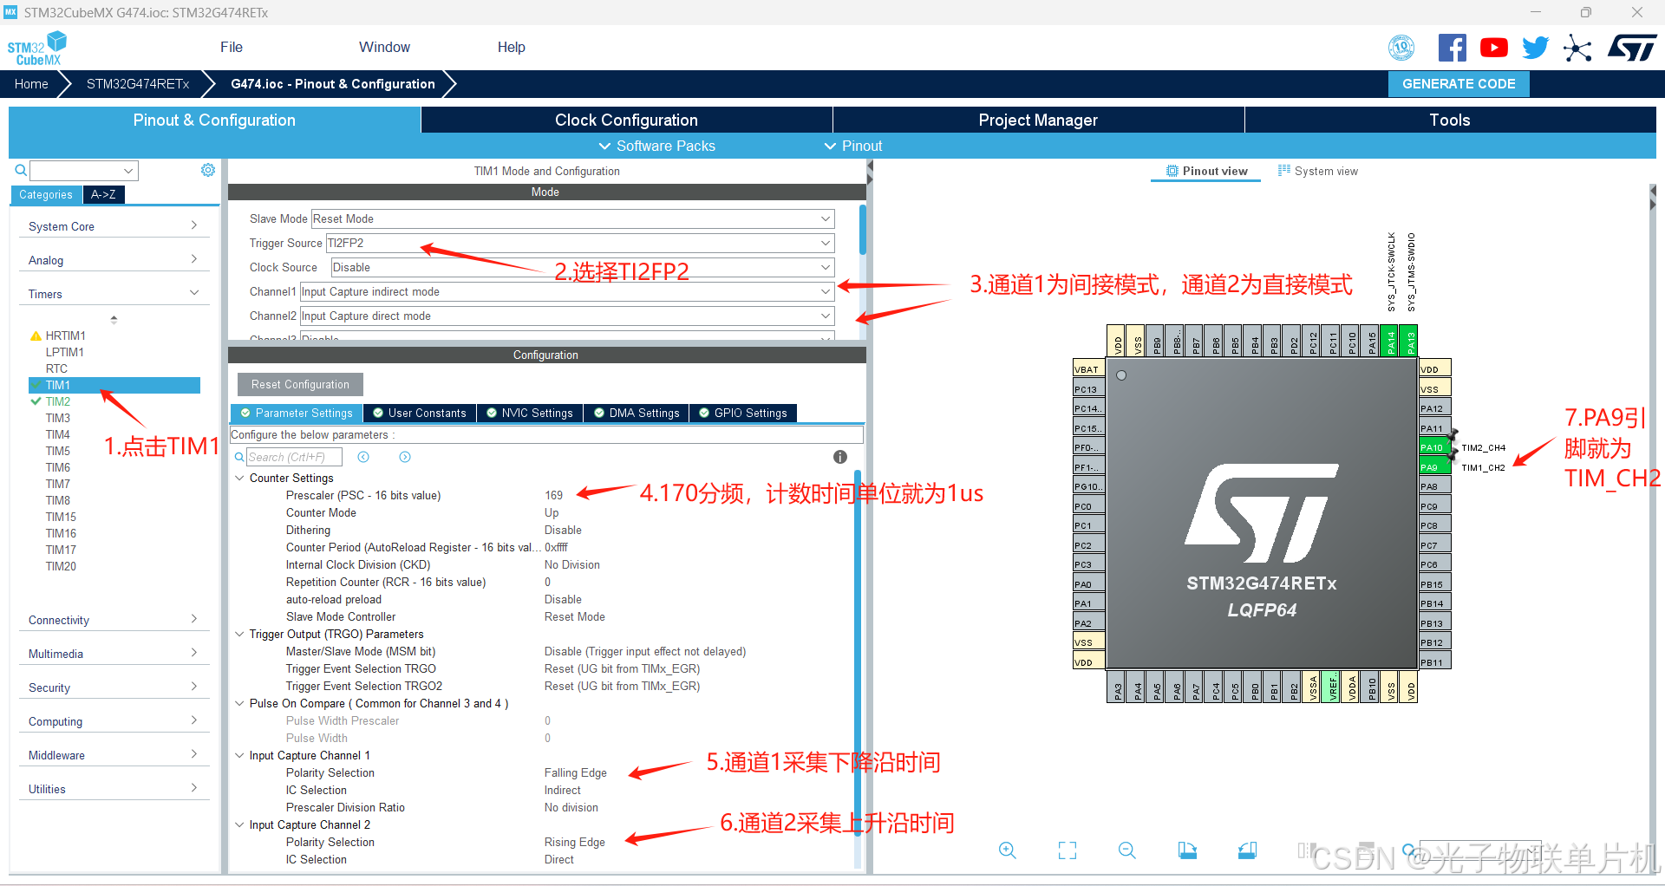Expand the Analog category
1665x886 pixels.
(x=114, y=260)
